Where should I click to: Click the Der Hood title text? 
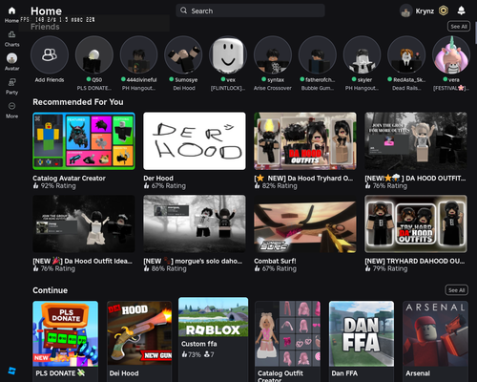158,178
